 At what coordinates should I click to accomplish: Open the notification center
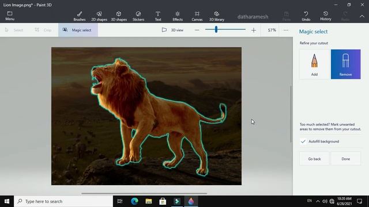[x=359, y=201]
